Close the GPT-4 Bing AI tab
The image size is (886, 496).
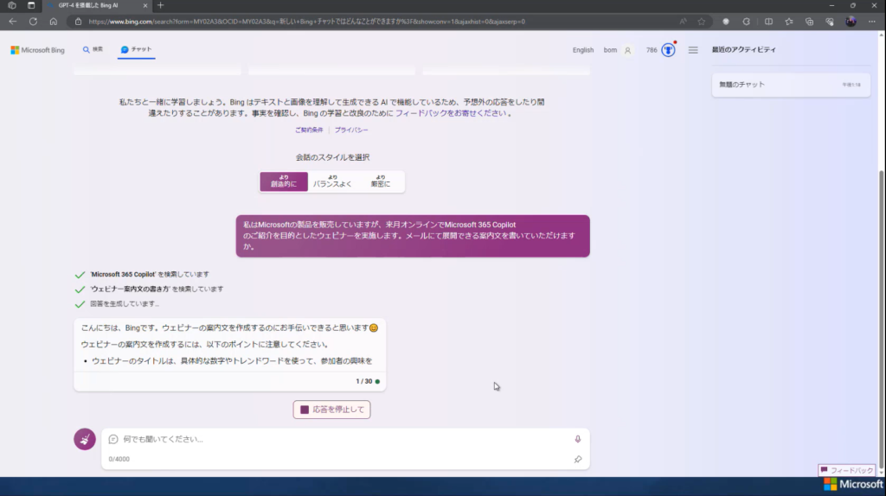coord(145,5)
